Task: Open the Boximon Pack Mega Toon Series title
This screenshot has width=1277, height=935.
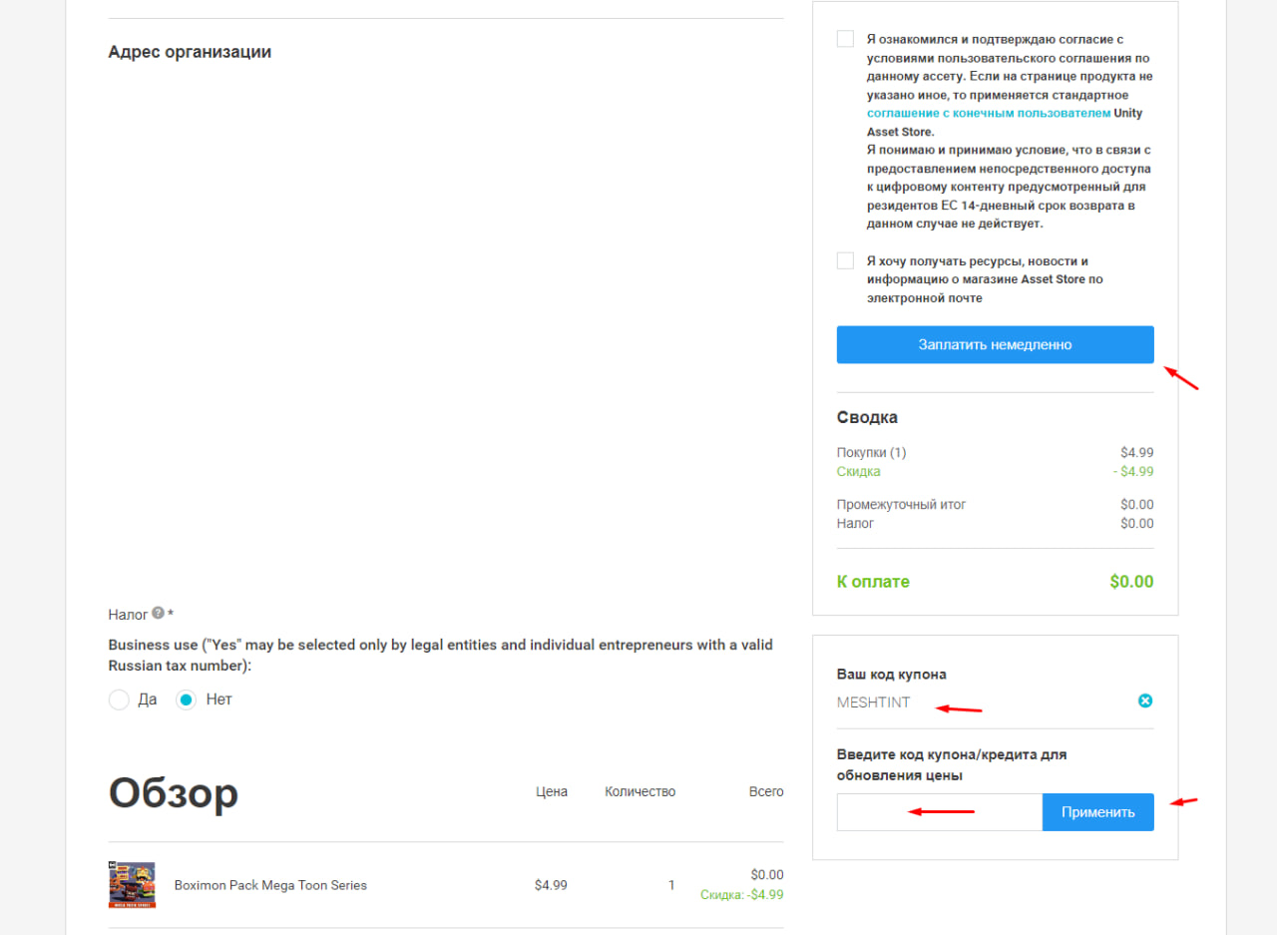Action: 270,885
